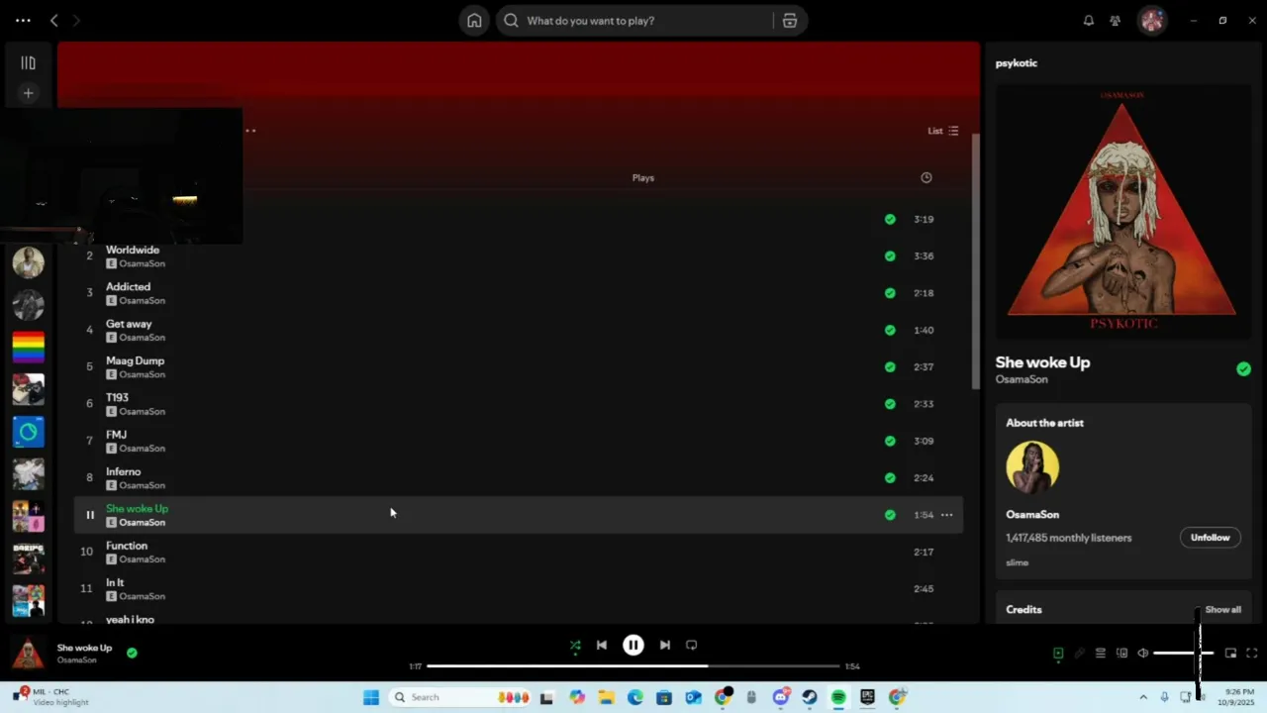The height and width of the screenshot is (713, 1267).
Task: Open Steam from the taskbar
Action: [810, 697]
